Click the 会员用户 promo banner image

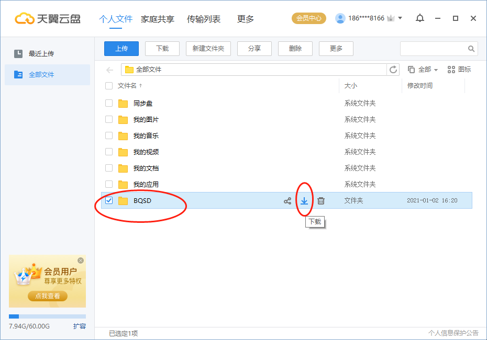[47, 281]
